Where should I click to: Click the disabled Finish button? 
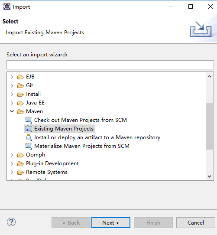point(153,223)
